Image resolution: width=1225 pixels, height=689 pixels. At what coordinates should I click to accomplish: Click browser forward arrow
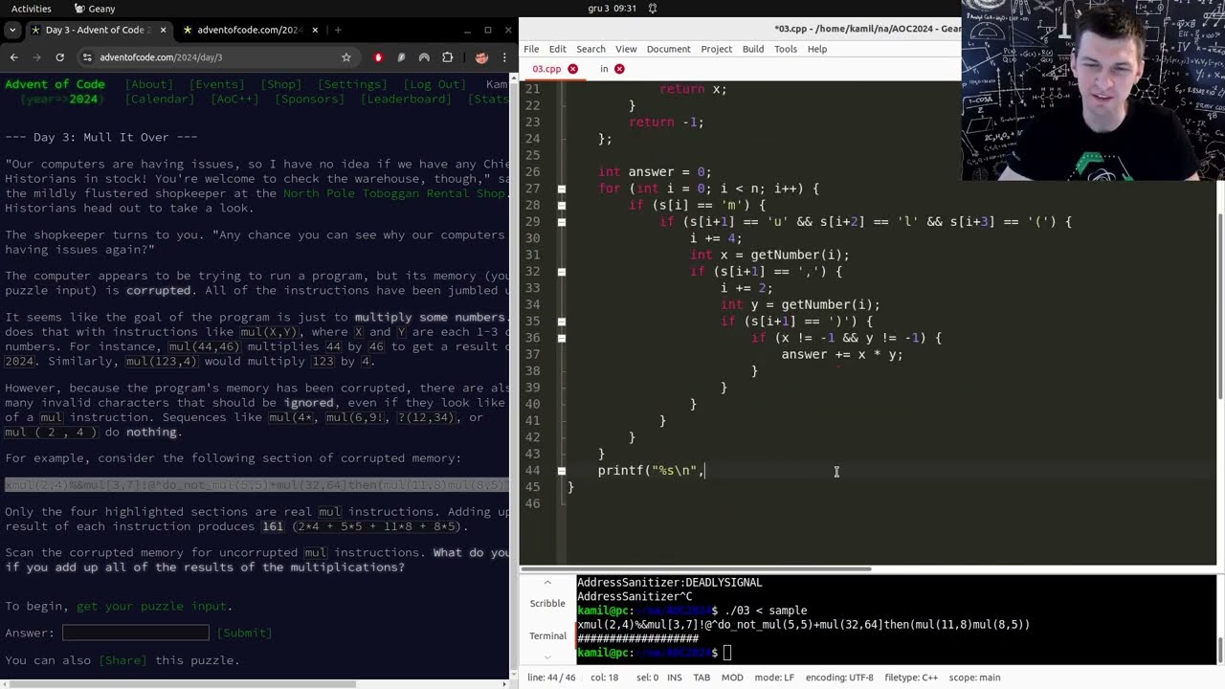36,57
